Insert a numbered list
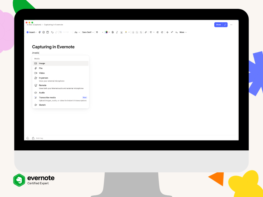The image size is (263, 197). click(x=137, y=32)
